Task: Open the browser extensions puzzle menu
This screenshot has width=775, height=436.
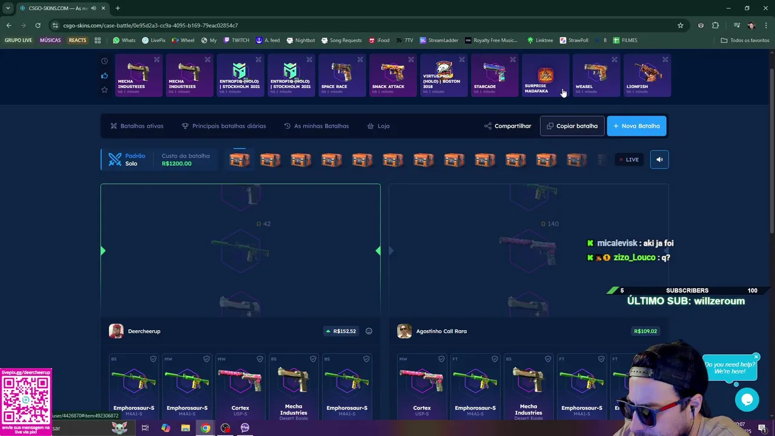Action: click(x=716, y=25)
